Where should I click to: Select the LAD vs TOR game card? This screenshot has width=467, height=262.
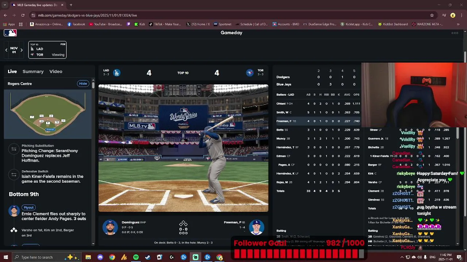coord(47,50)
